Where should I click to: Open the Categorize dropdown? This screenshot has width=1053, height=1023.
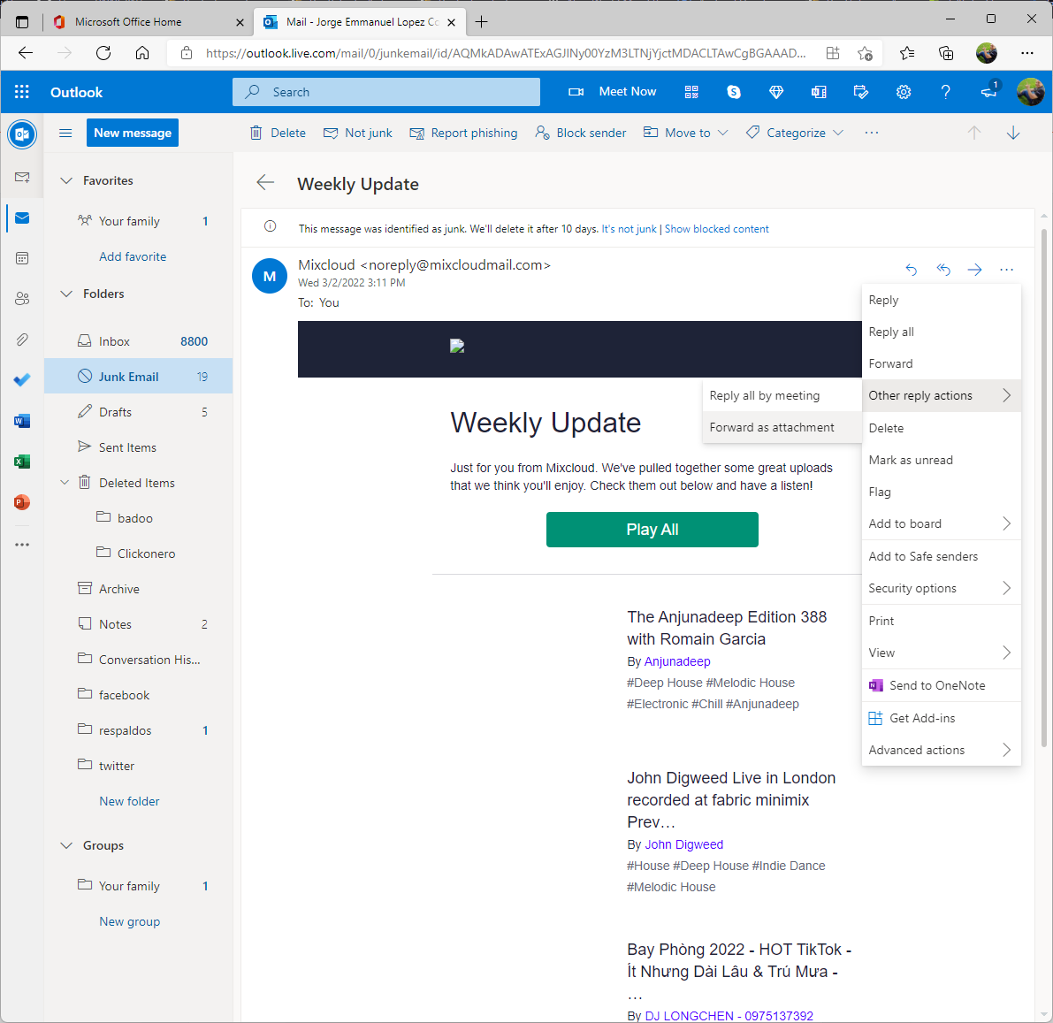(x=795, y=133)
